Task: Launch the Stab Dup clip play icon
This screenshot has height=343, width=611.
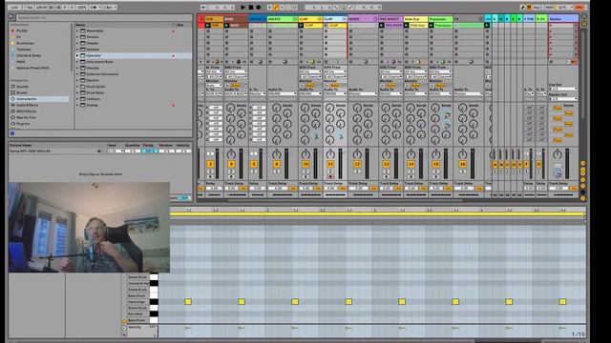Action: click(407, 26)
